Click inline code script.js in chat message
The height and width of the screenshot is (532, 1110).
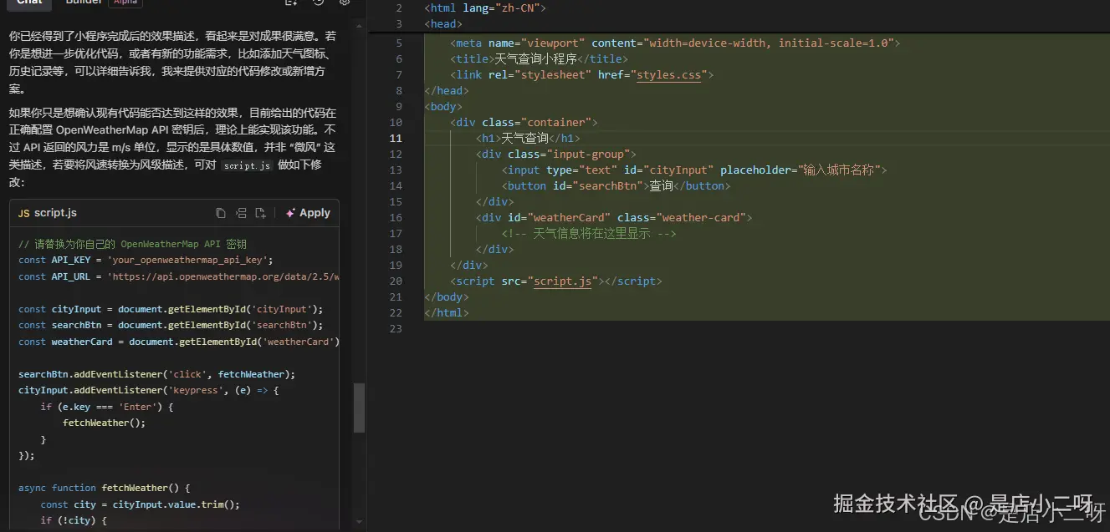pyautogui.click(x=248, y=165)
